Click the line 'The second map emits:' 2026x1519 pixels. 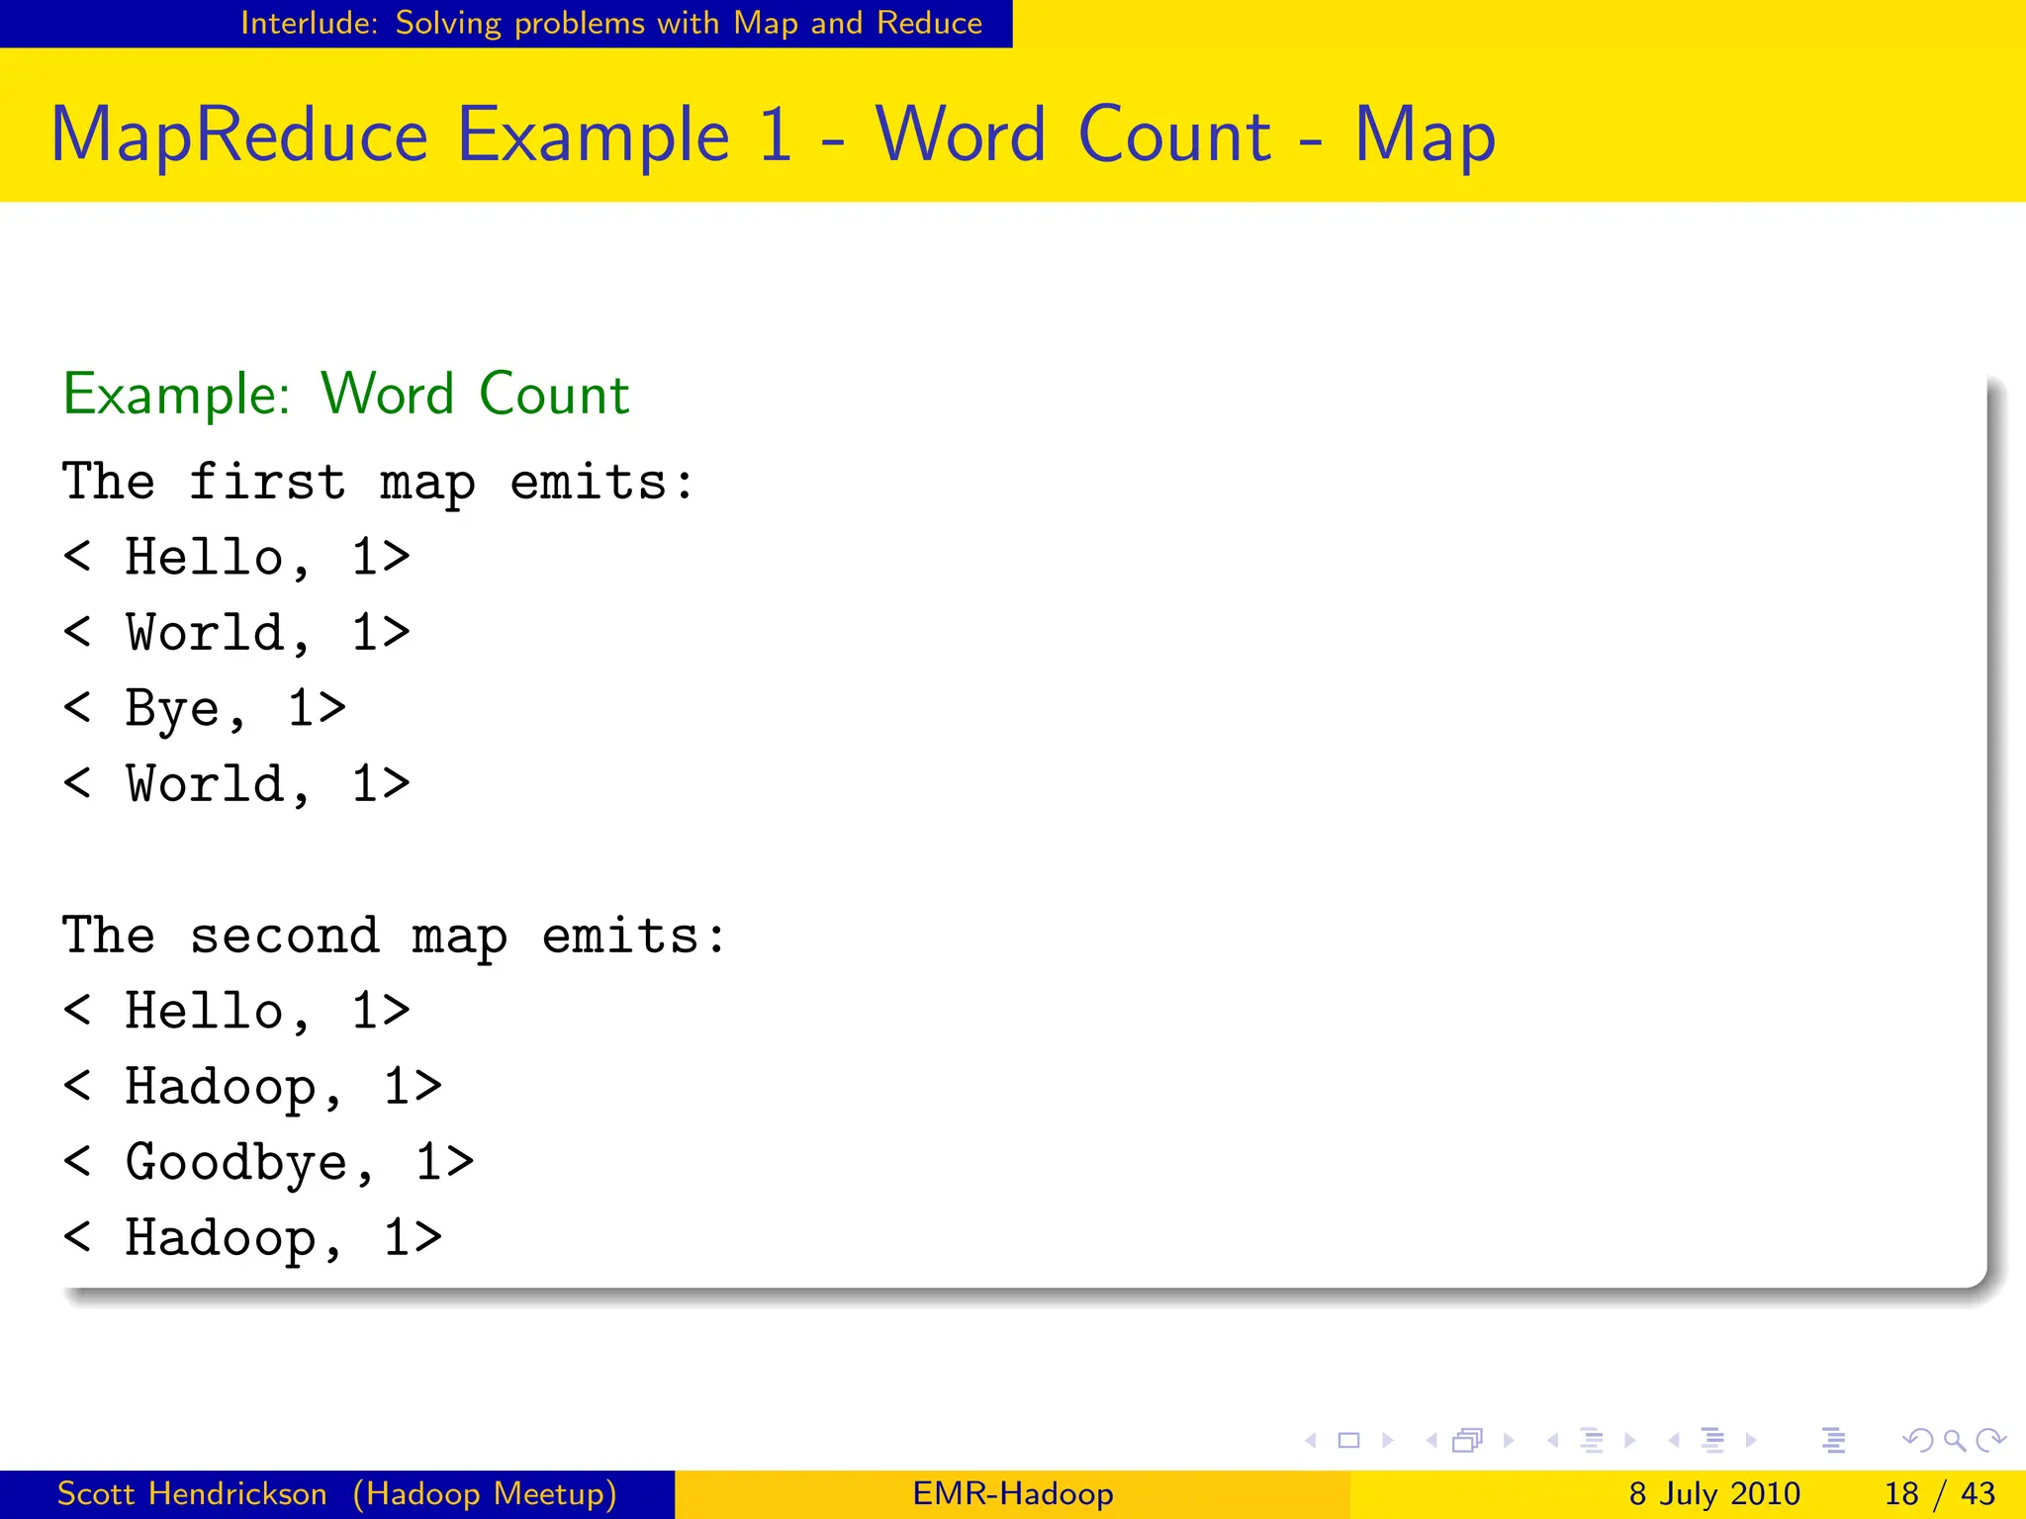click(394, 937)
